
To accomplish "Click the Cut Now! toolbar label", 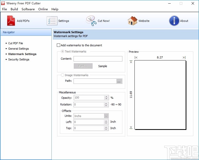I will point(104,21).
